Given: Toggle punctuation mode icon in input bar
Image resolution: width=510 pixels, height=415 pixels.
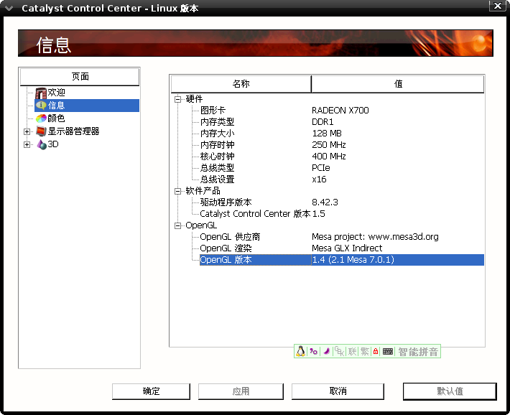Looking at the screenshot, I should [x=313, y=351].
